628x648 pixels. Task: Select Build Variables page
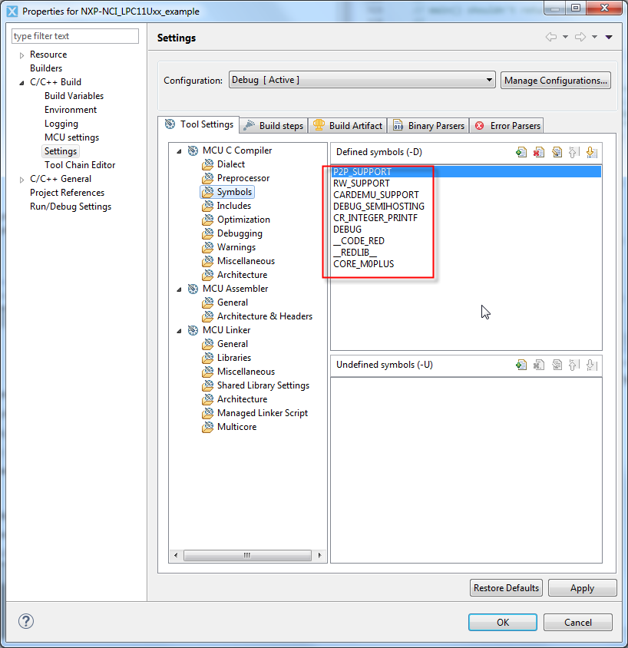(74, 96)
